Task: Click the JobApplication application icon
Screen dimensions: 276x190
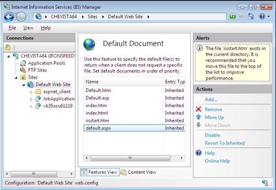Action: (x=38, y=99)
